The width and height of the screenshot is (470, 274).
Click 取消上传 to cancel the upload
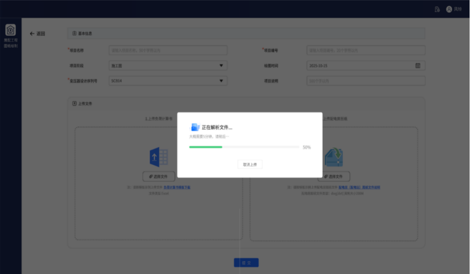250,164
